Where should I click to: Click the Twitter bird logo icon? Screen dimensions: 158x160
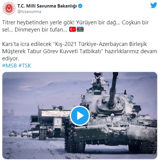tap(154, 5)
